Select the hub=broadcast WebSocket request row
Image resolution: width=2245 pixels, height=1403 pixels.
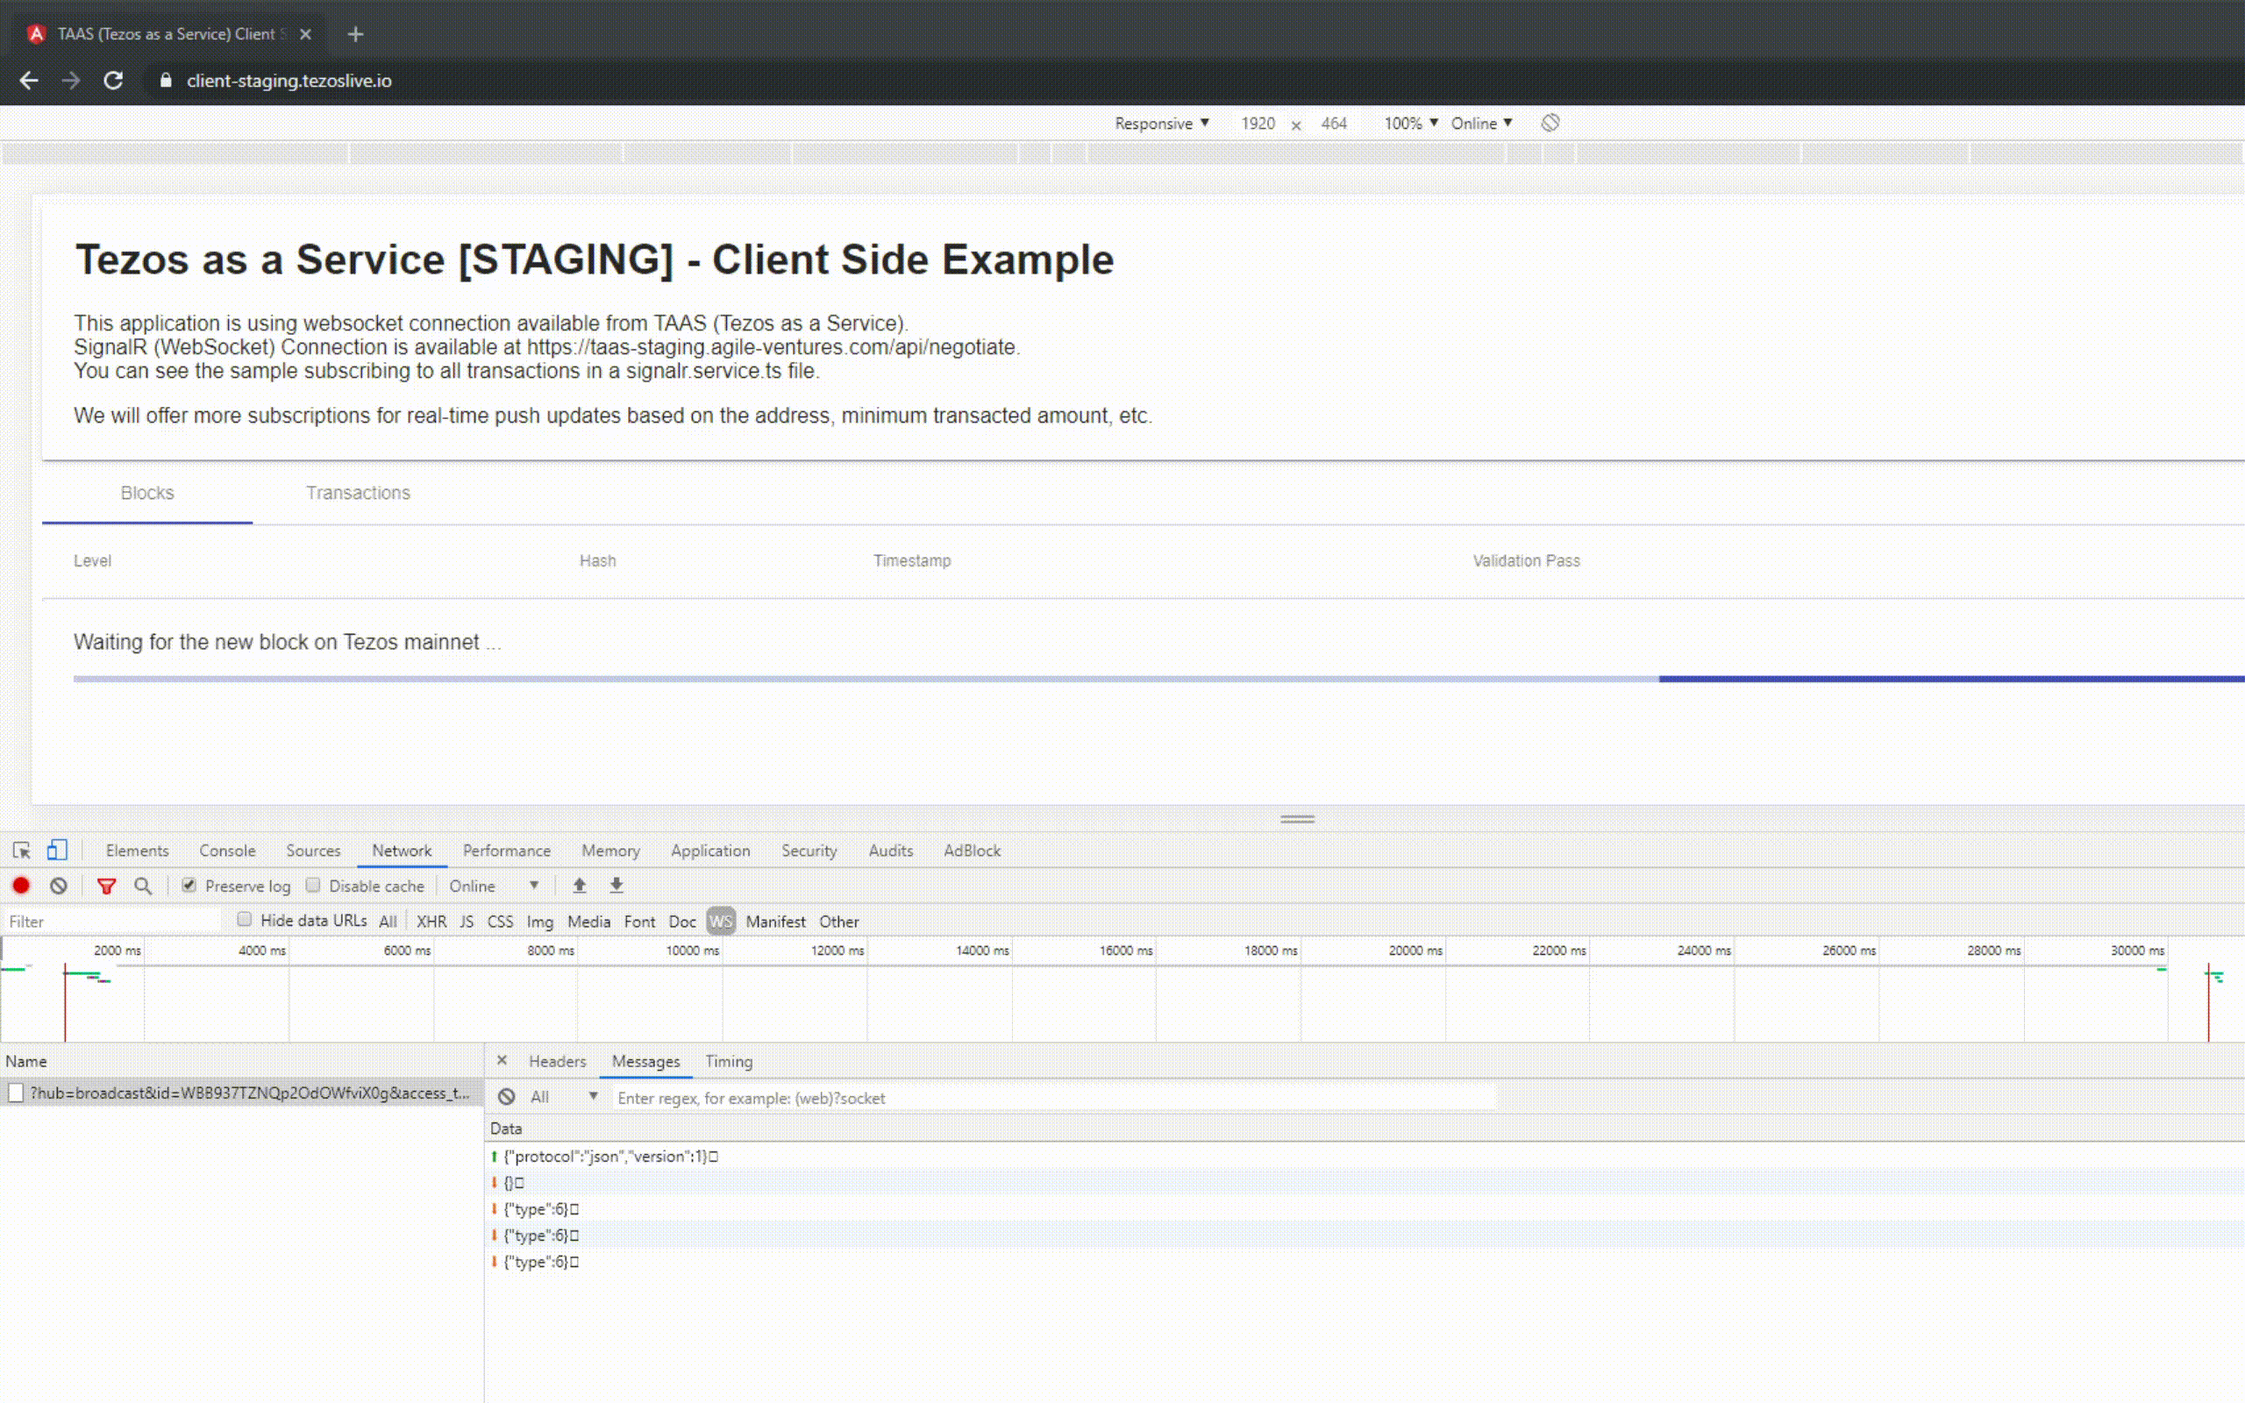241,1093
